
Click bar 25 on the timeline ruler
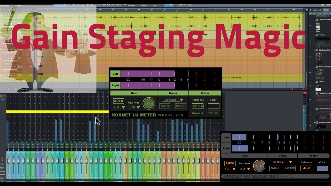pyautogui.click(x=113, y=10)
